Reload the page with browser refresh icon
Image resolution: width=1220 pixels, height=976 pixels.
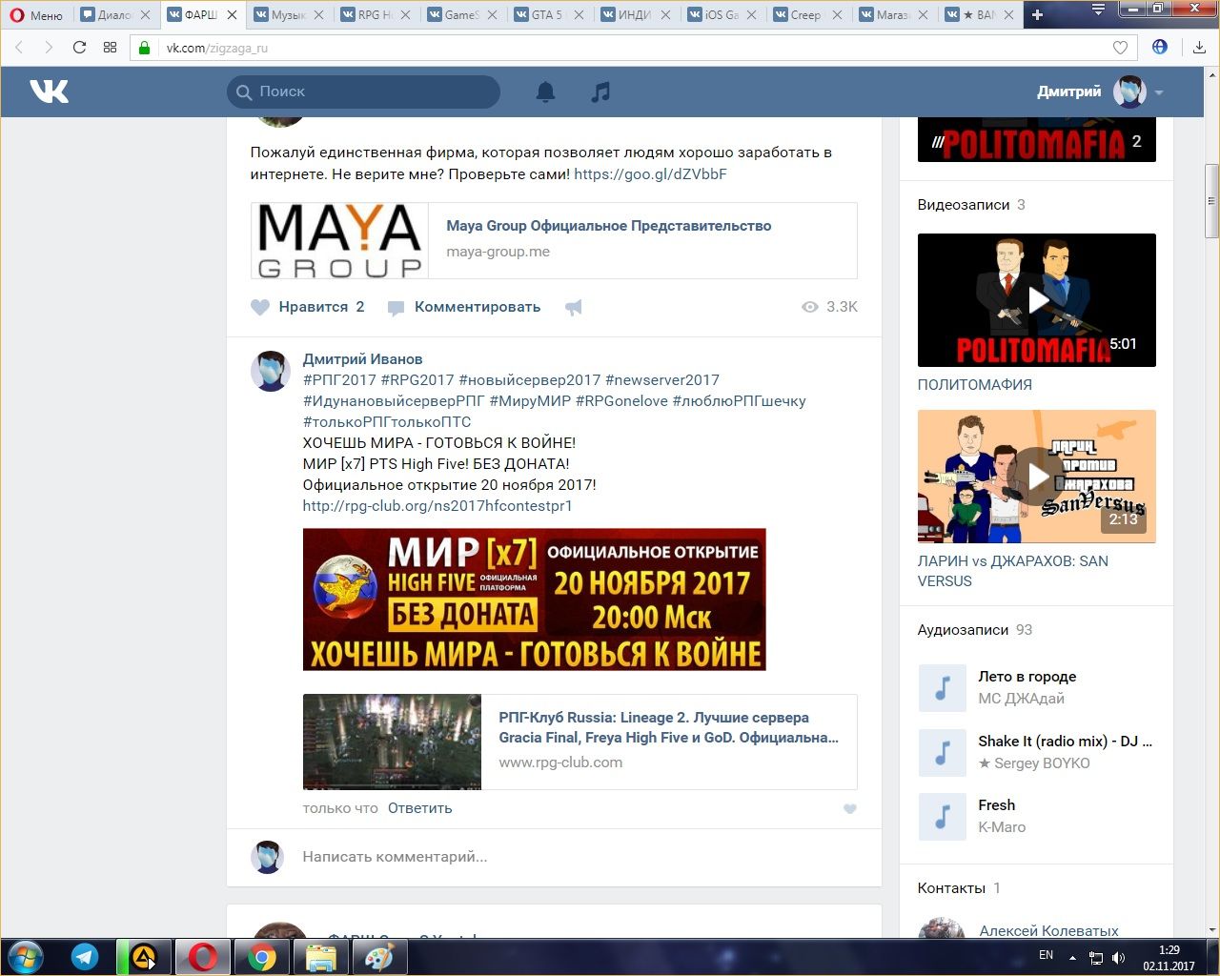[79, 48]
